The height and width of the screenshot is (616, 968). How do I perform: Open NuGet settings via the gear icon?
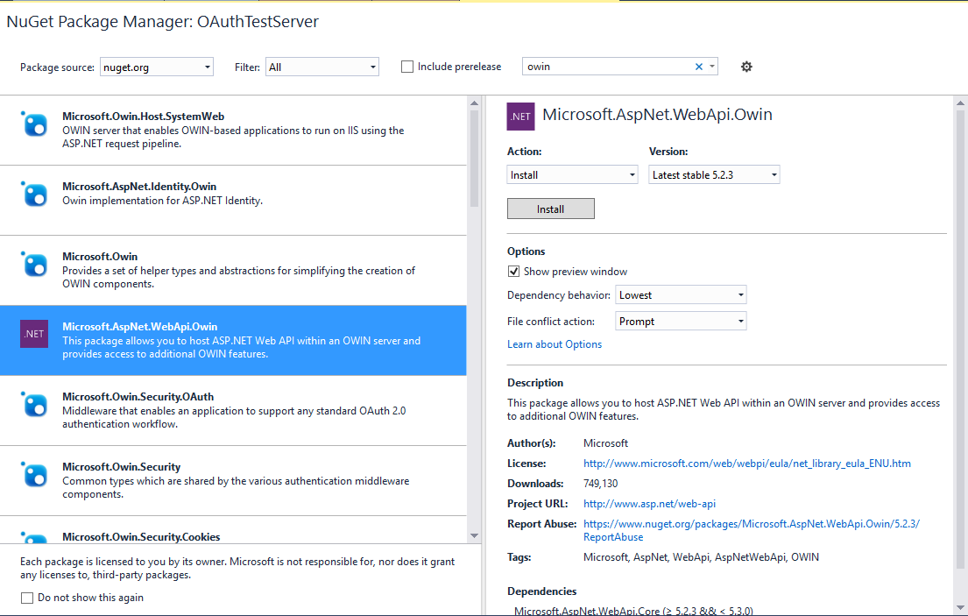[746, 66]
